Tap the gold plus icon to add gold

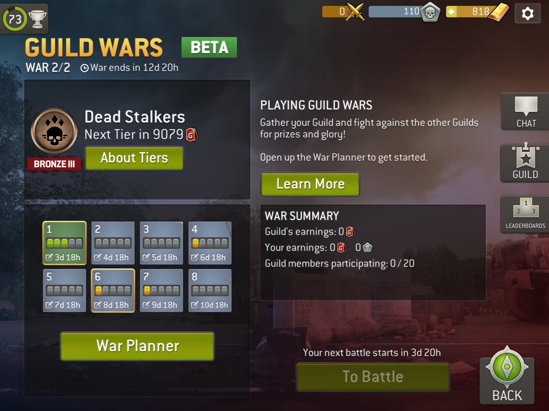click(x=451, y=12)
